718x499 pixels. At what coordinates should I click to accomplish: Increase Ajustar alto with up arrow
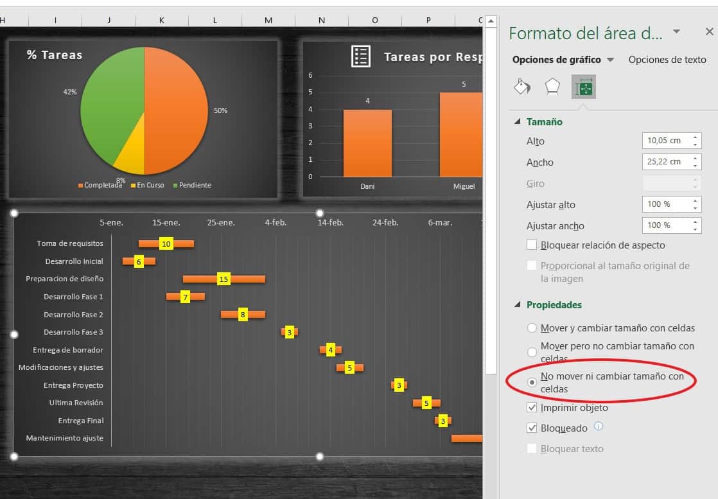point(695,200)
